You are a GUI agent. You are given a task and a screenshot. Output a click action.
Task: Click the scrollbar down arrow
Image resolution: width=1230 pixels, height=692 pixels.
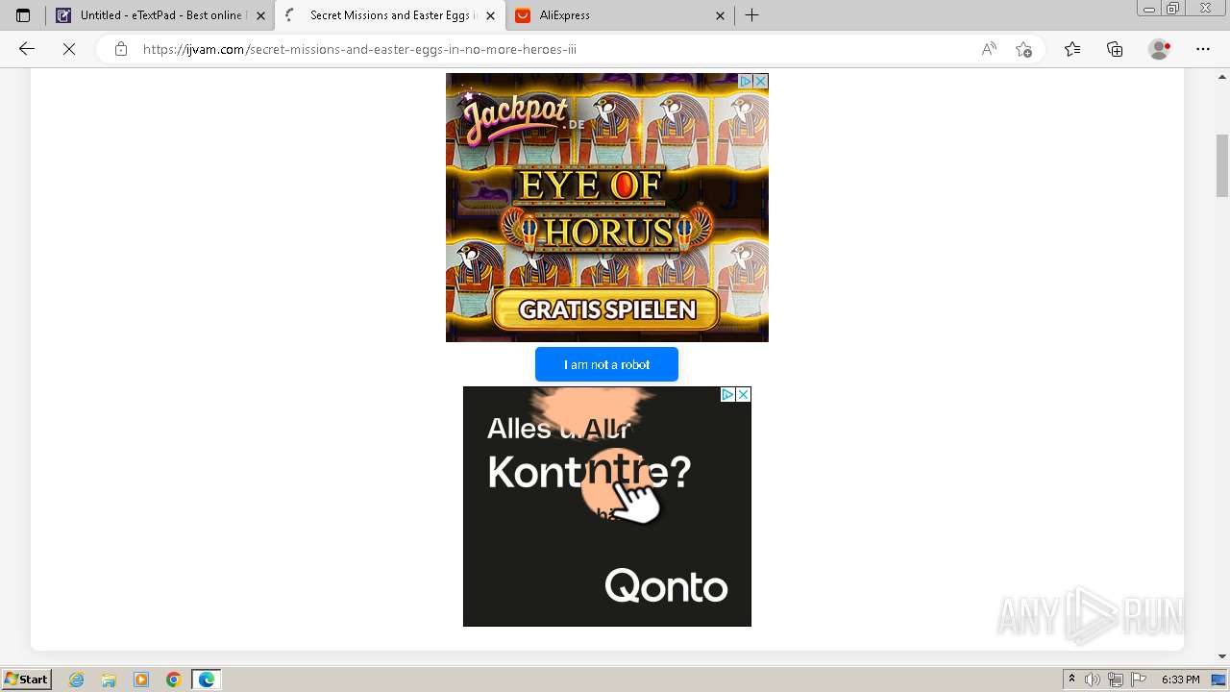point(1222,655)
